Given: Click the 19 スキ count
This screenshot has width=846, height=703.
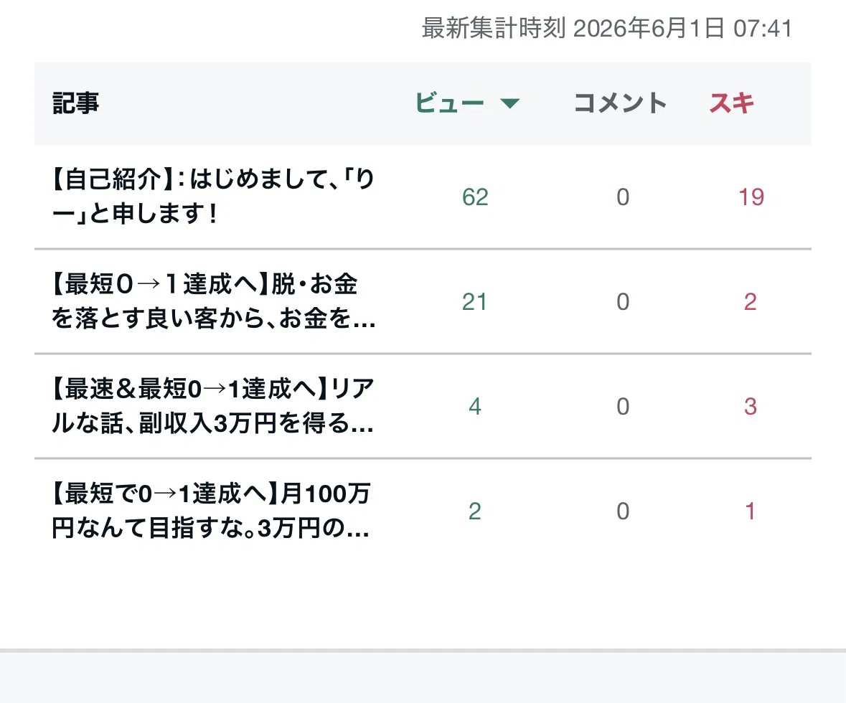Looking at the screenshot, I should coord(751,197).
